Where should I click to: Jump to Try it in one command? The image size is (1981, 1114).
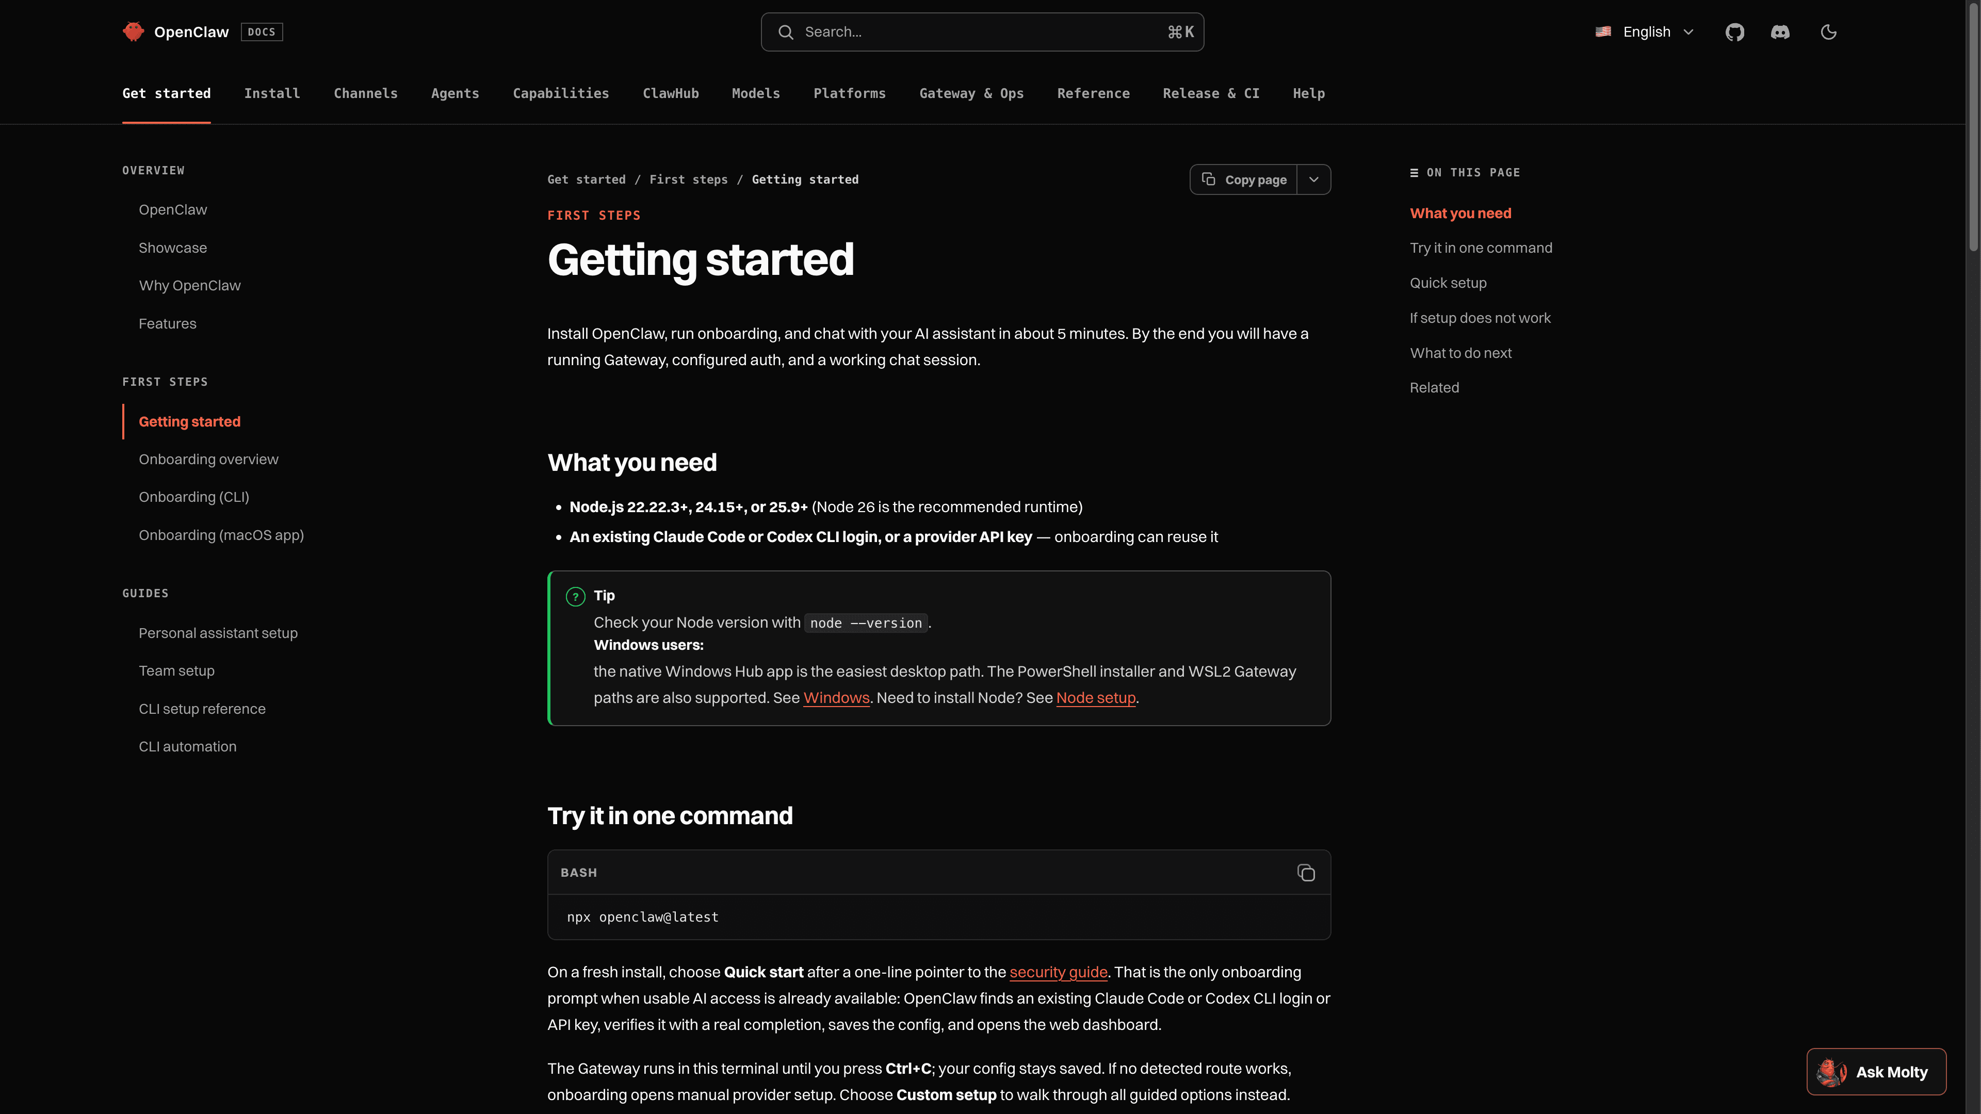(x=1481, y=248)
